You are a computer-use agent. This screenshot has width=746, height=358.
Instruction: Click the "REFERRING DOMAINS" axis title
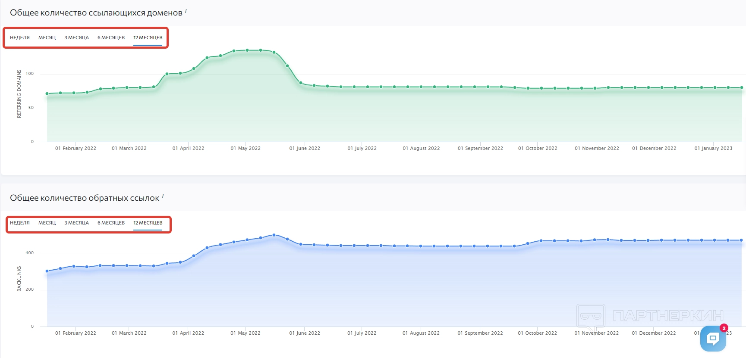pos(19,93)
